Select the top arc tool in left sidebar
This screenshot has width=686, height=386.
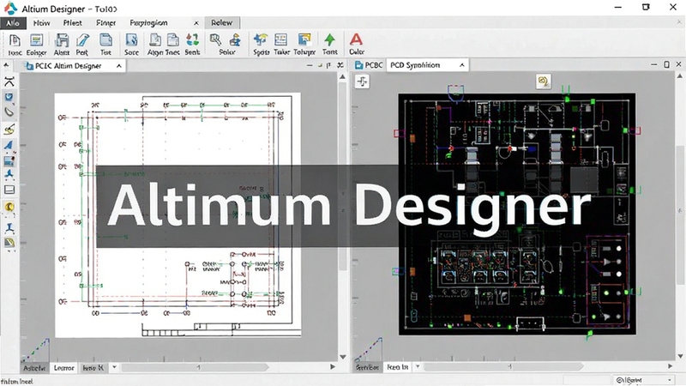point(9,81)
